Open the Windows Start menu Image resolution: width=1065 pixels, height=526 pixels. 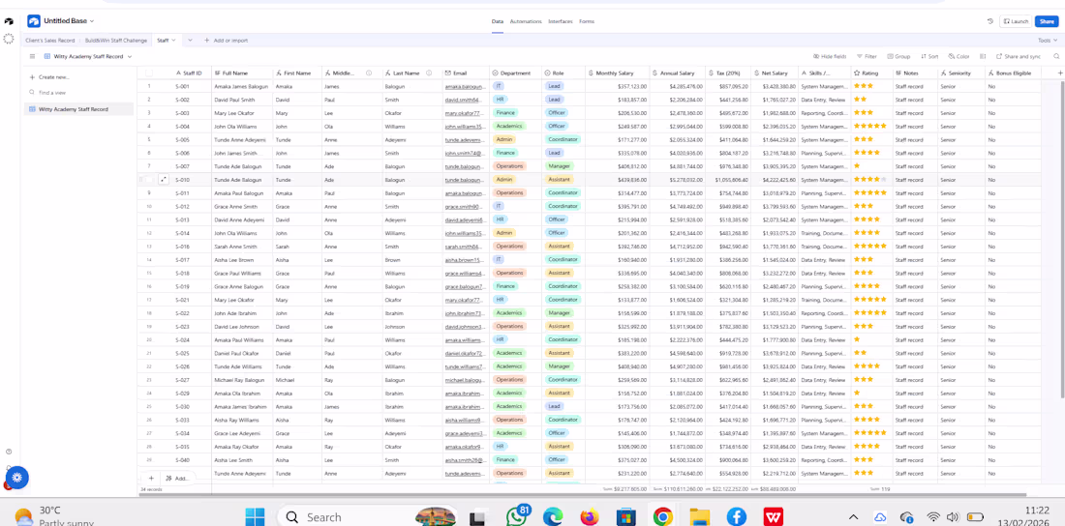[254, 517]
